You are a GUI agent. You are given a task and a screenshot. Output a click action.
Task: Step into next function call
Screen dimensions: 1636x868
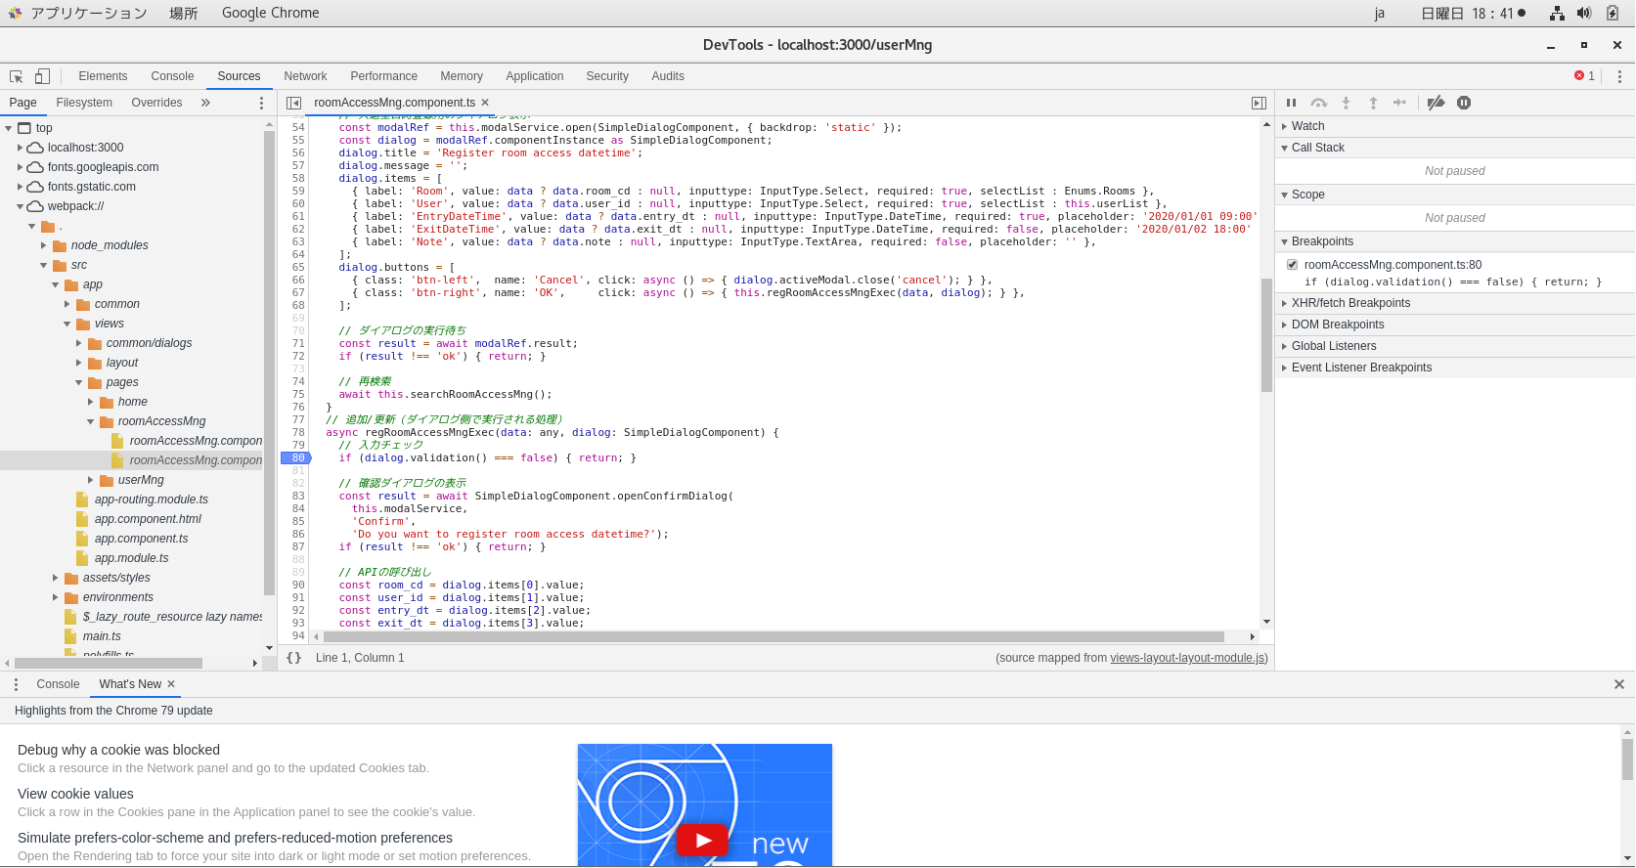tap(1346, 103)
